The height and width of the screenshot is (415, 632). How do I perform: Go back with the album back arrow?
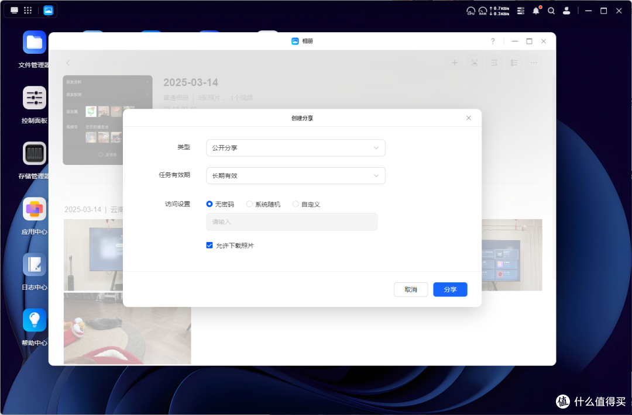tap(68, 63)
